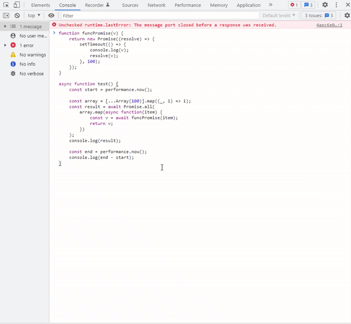Open the Recorder tab

(97, 5)
